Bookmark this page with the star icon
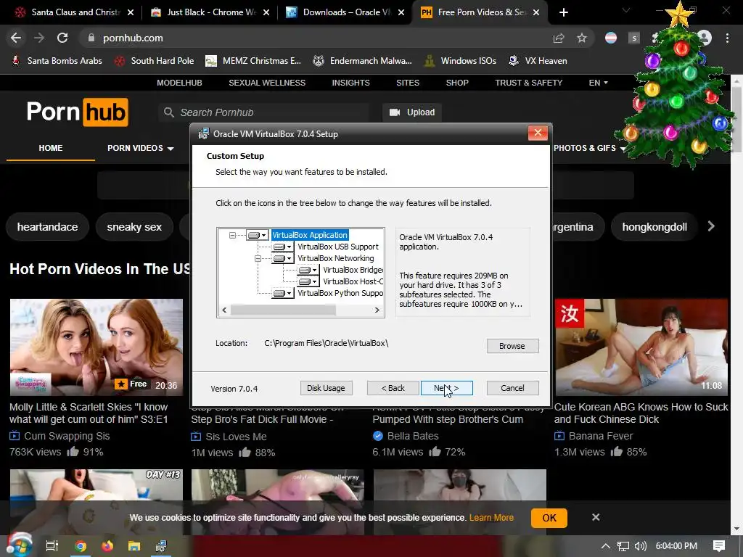Screen dimensions: 743x557 pyautogui.click(x=582, y=38)
